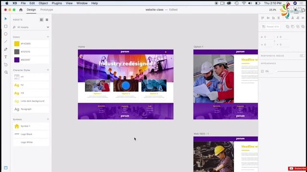Select the H1 character style
This screenshot has width=307, height=172.
coord(31,77)
